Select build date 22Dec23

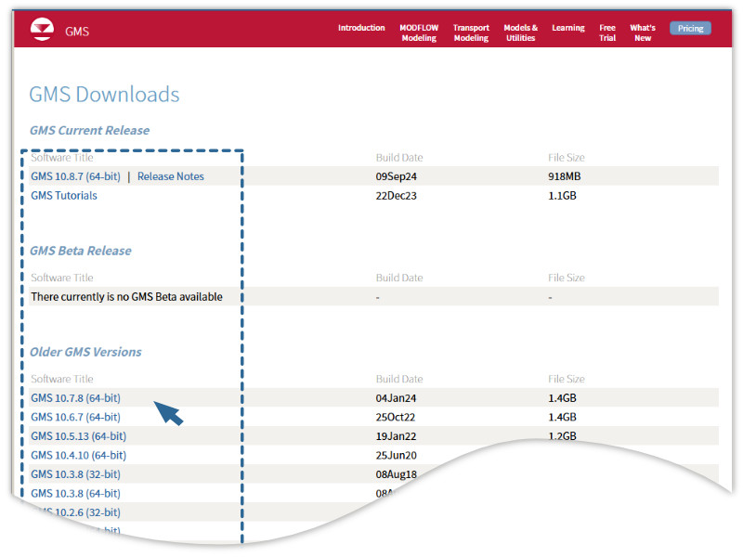(397, 196)
